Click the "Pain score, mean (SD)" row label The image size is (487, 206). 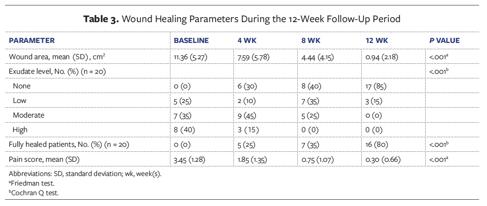point(44,159)
